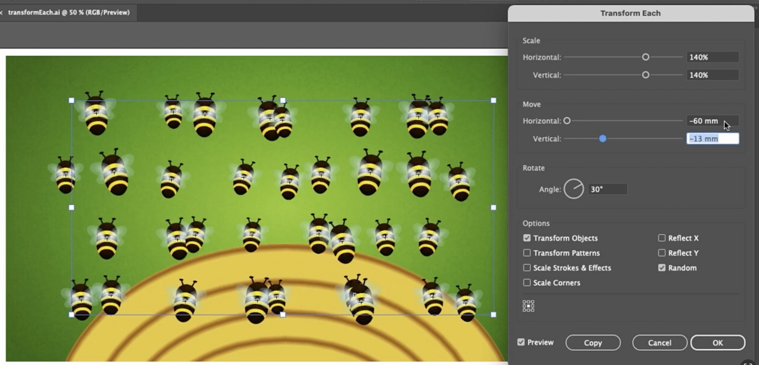Image resolution: width=759 pixels, height=365 pixels.
Task: Toggle the Preview checkbox
Action: click(521, 342)
